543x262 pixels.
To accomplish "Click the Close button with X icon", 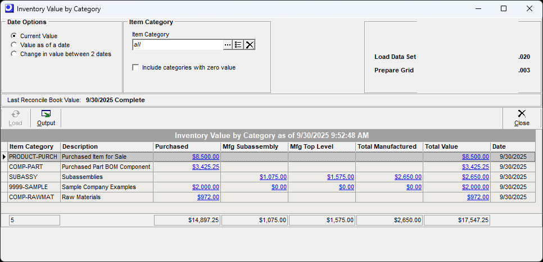I will (522, 118).
